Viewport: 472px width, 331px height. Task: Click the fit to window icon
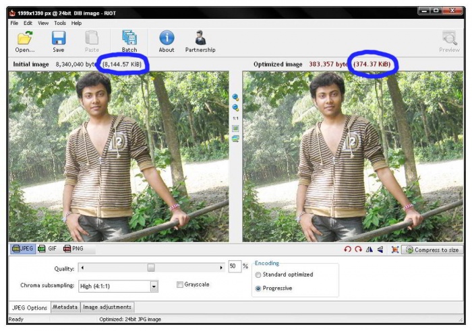pos(235,128)
